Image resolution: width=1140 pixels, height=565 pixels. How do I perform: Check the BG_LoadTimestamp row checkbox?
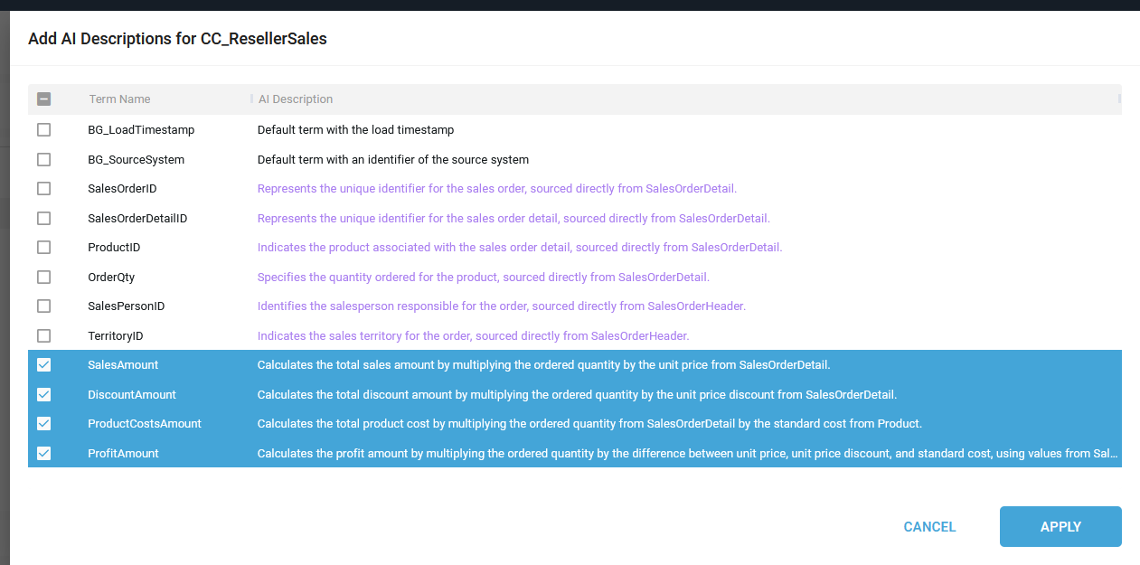43,130
